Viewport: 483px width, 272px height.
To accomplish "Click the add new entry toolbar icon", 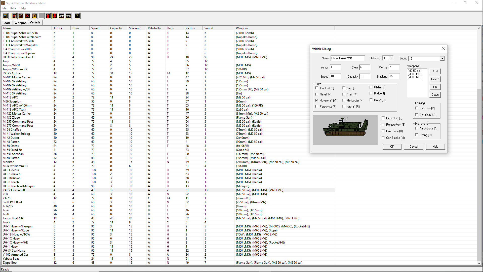I will 14,16.
